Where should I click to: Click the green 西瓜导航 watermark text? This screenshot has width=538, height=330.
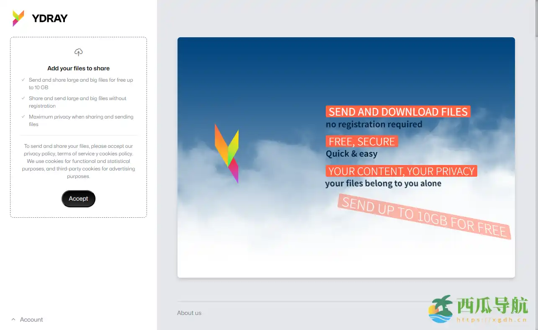[x=492, y=306]
